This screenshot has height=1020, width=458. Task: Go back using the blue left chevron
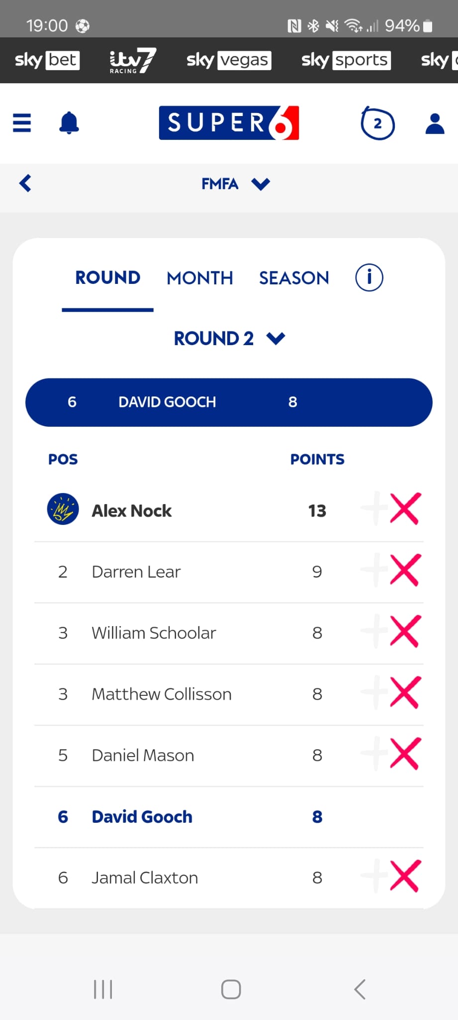click(25, 183)
